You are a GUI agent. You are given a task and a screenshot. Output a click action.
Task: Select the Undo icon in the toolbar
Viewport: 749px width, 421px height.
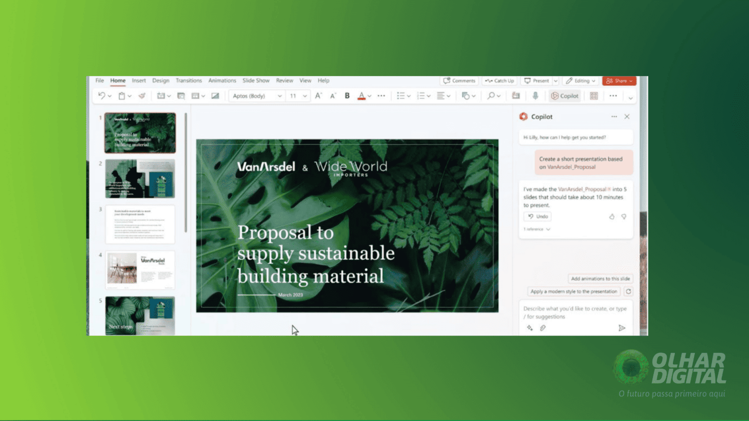(101, 96)
